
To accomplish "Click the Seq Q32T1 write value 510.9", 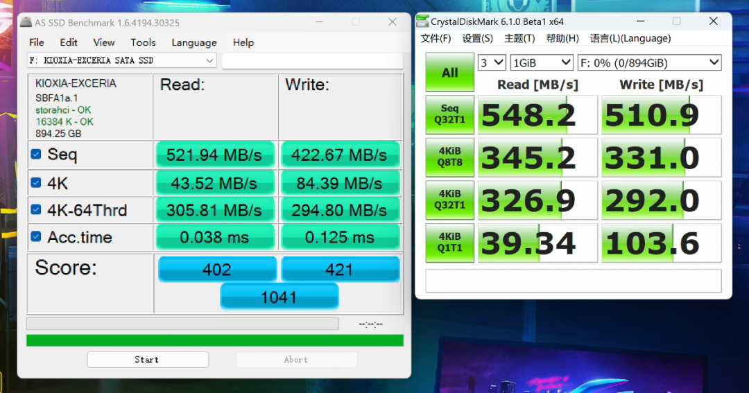I will coord(661,114).
